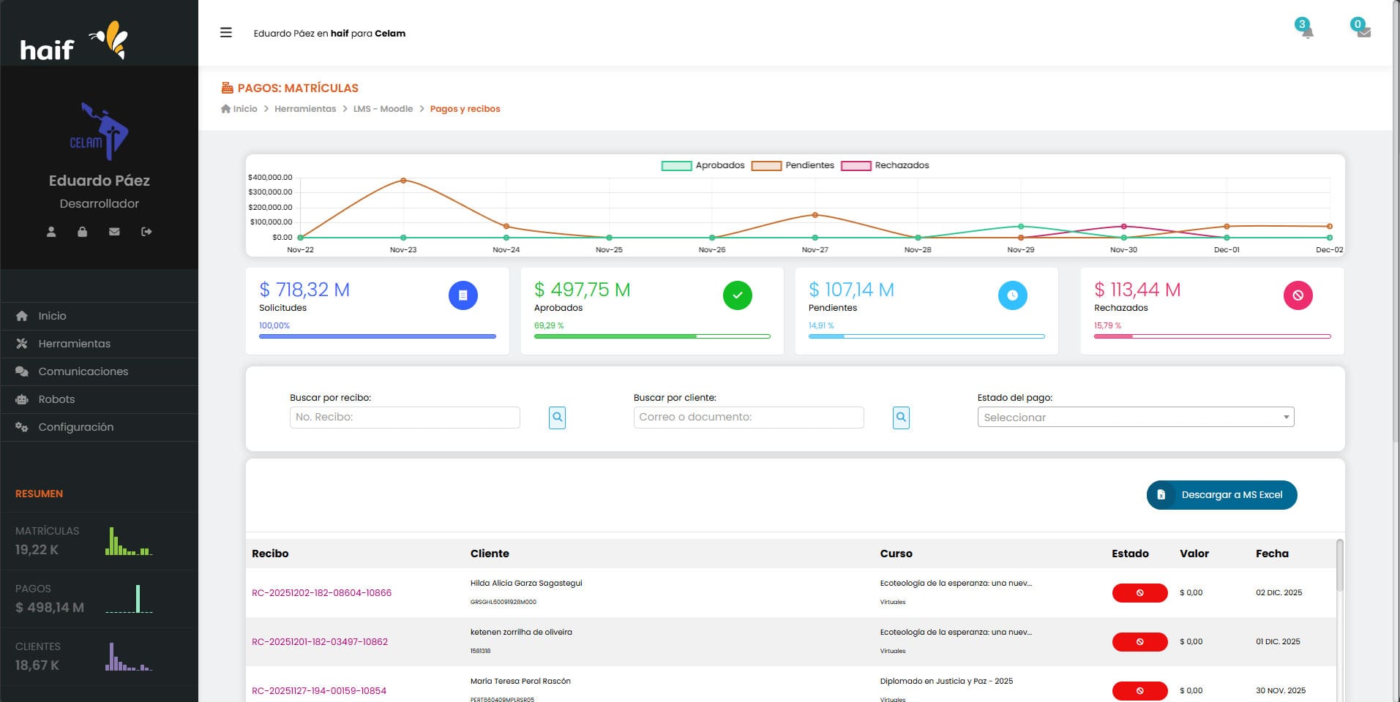Click the red rejected status for Hilda Alicia
The image size is (1400, 702).
click(x=1139, y=593)
